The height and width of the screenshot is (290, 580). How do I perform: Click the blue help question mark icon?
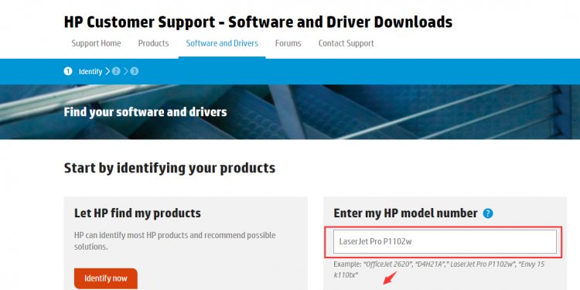pos(488,213)
